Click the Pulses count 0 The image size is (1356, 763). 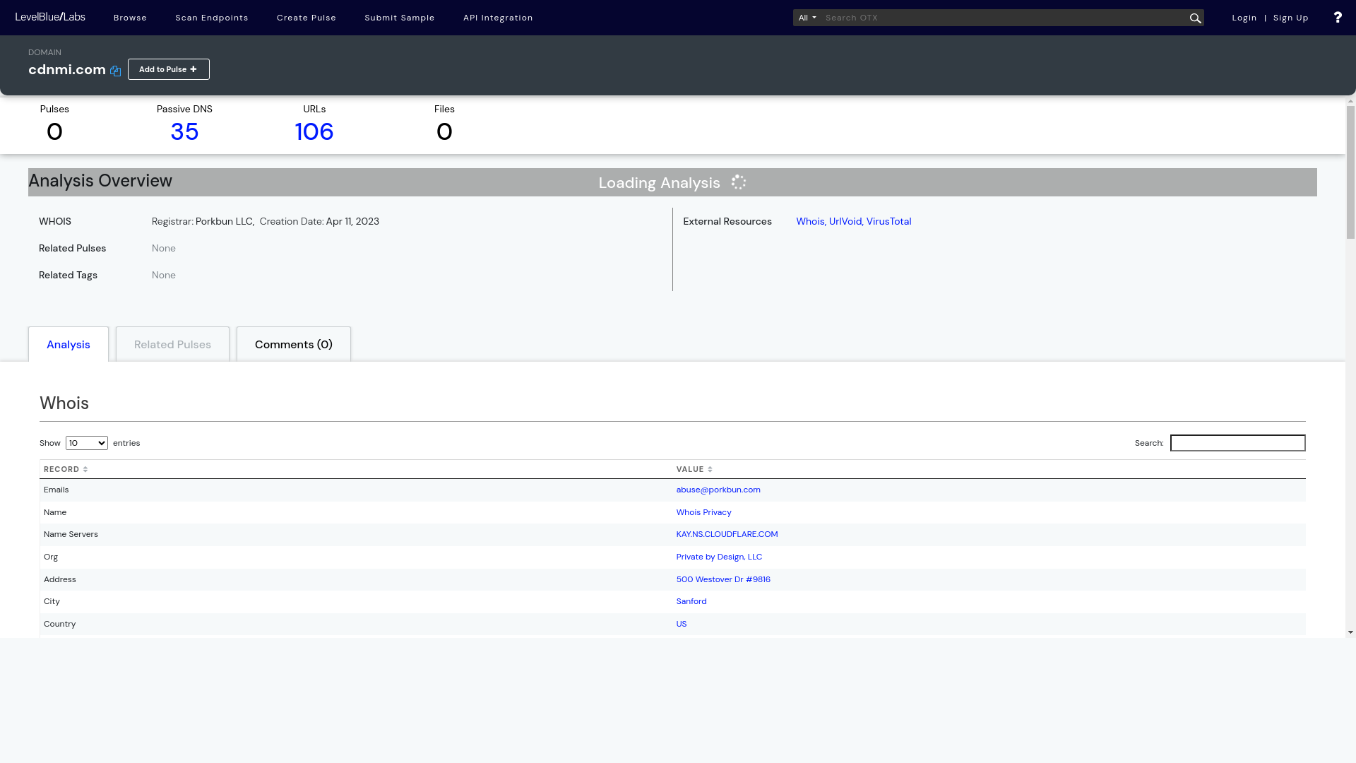coord(54,131)
